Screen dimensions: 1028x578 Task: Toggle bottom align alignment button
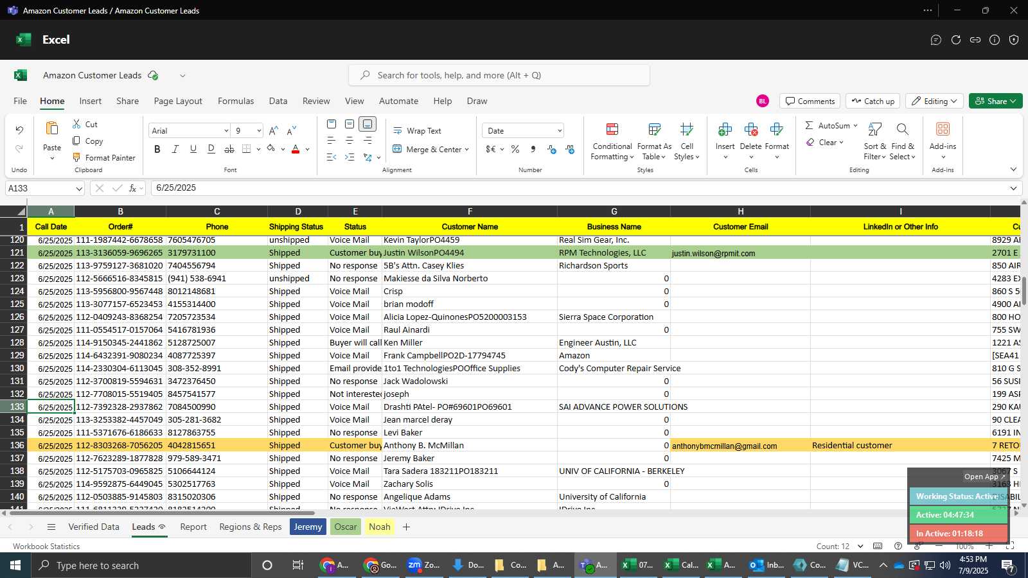(x=368, y=124)
